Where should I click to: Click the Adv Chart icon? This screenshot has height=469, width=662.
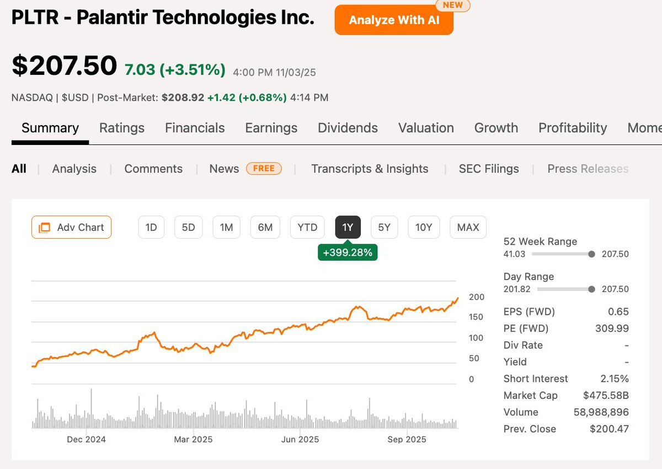45,228
